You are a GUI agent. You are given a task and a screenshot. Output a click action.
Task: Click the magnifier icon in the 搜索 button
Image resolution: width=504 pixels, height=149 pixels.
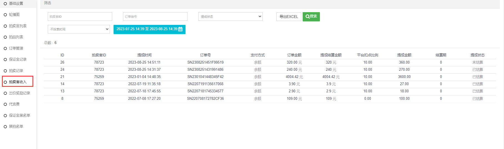coord(307,17)
